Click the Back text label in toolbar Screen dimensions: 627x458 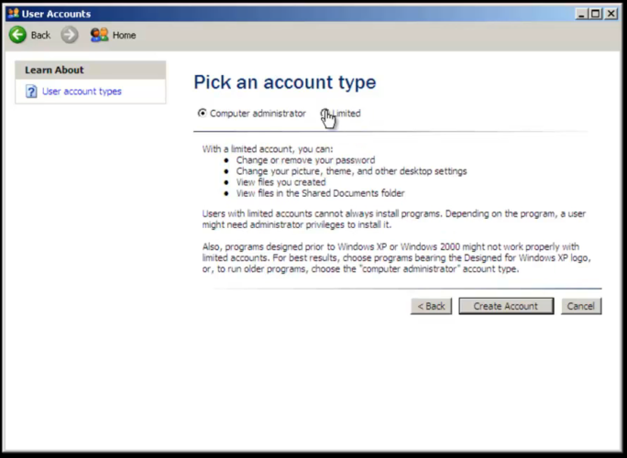coord(40,35)
